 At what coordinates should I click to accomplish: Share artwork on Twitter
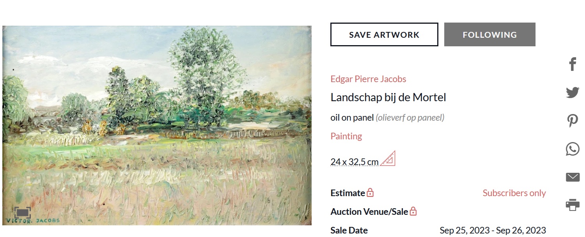(572, 93)
